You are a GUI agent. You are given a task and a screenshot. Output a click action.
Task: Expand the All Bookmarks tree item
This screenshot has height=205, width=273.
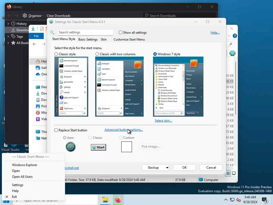tap(8, 43)
